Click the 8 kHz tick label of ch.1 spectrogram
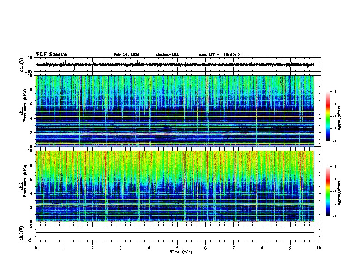The image size is (359, 278). 31,90
